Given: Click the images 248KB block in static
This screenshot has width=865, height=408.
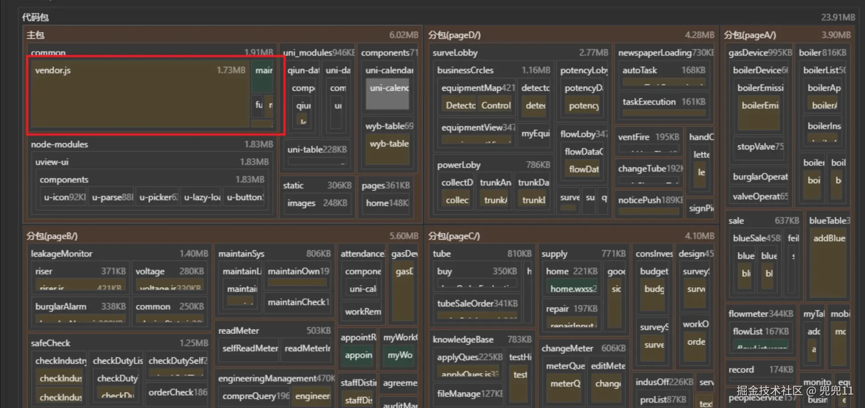Looking at the screenshot, I should point(317,203).
